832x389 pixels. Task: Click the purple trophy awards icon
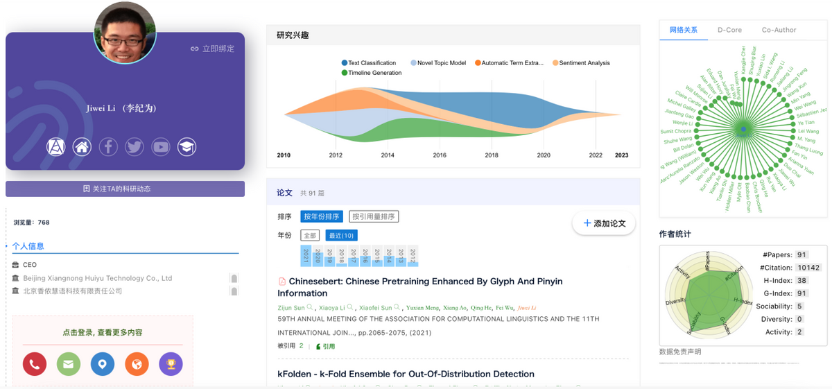point(171,364)
